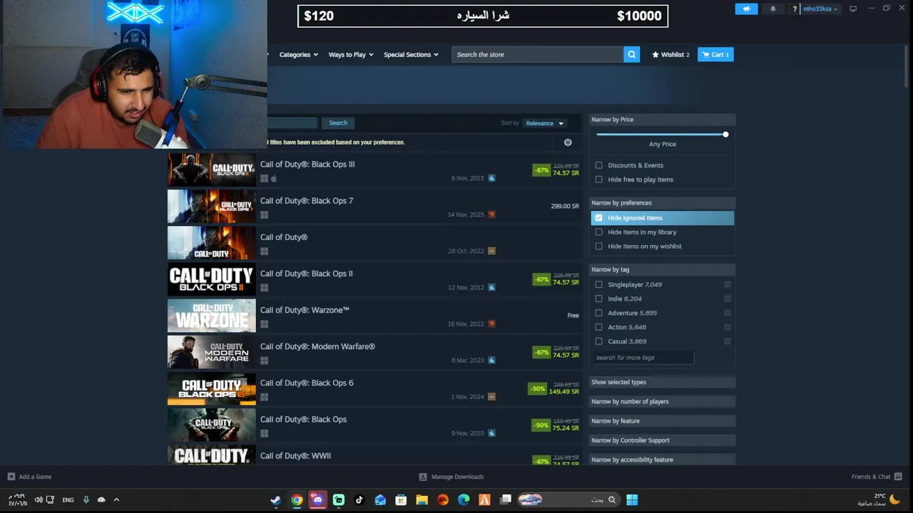Open the Special Sections menu
The height and width of the screenshot is (513, 913).
point(411,55)
